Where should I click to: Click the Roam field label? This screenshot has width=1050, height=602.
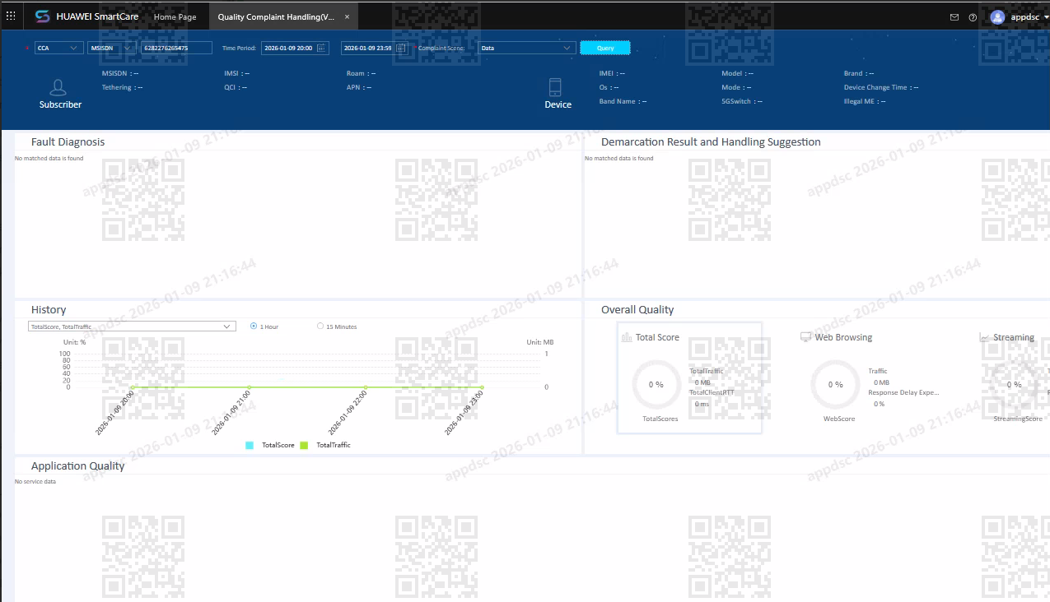coord(355,73)
